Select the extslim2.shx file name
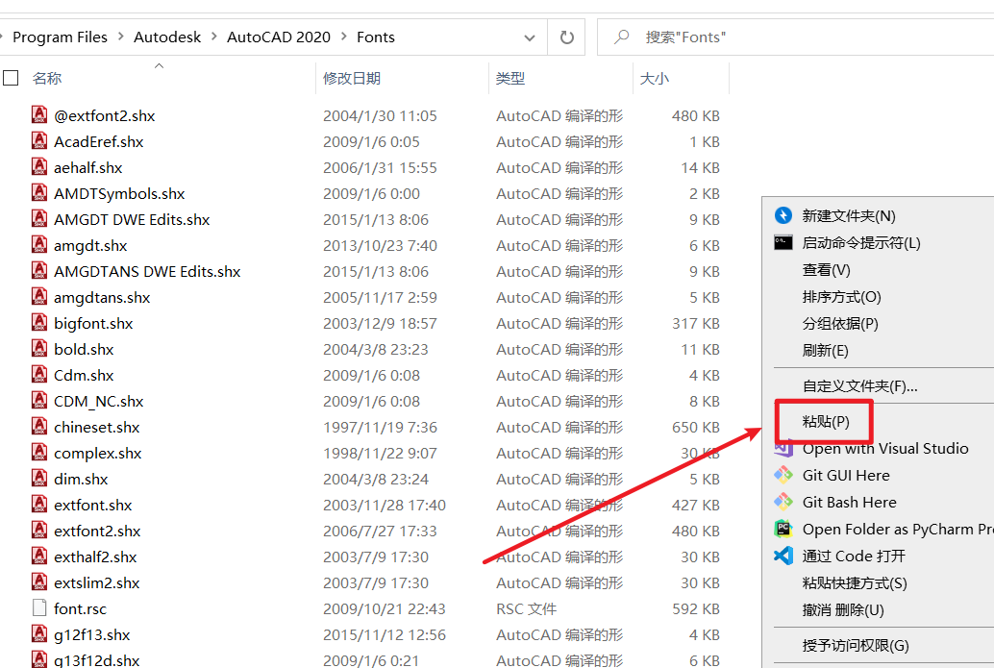 tap(96, 583)
